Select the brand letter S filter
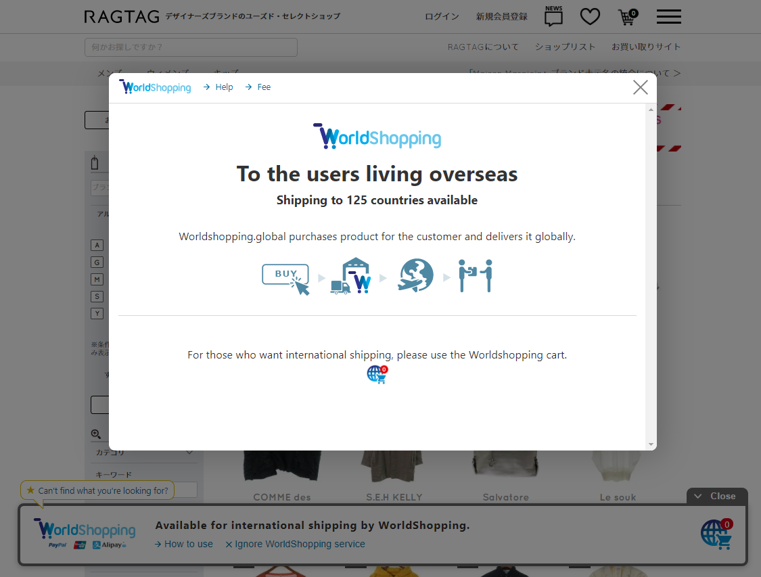Image resolution: width=761 pixels, height=577 pixels. 97,296
